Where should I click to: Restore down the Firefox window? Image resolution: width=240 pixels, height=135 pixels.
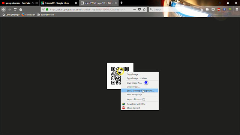[228, 3]
